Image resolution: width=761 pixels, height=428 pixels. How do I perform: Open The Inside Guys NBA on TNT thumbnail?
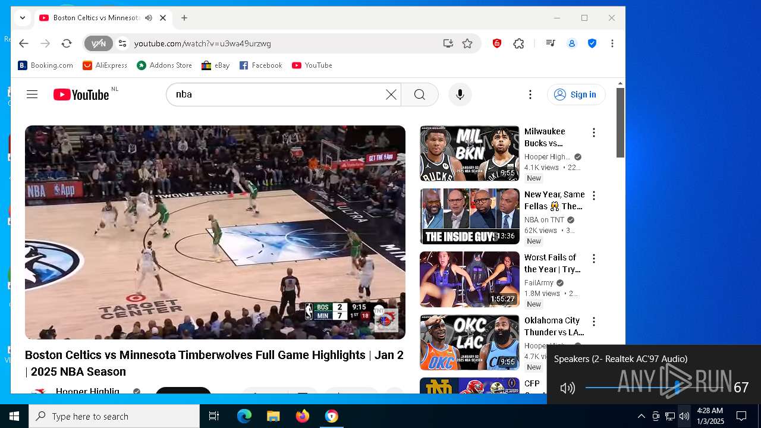pos(470,216)
